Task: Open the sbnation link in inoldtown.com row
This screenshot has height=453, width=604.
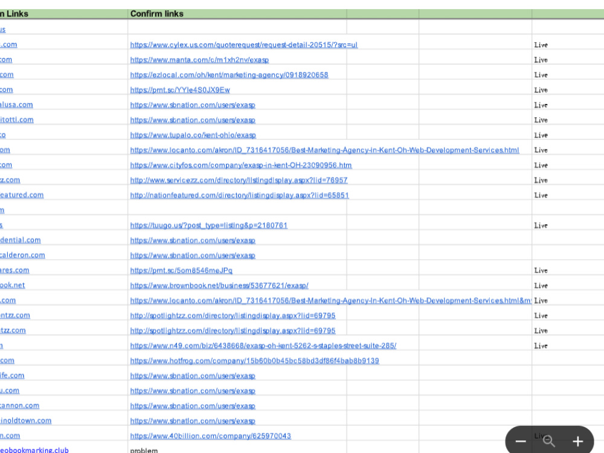Action: click(193, 420)
